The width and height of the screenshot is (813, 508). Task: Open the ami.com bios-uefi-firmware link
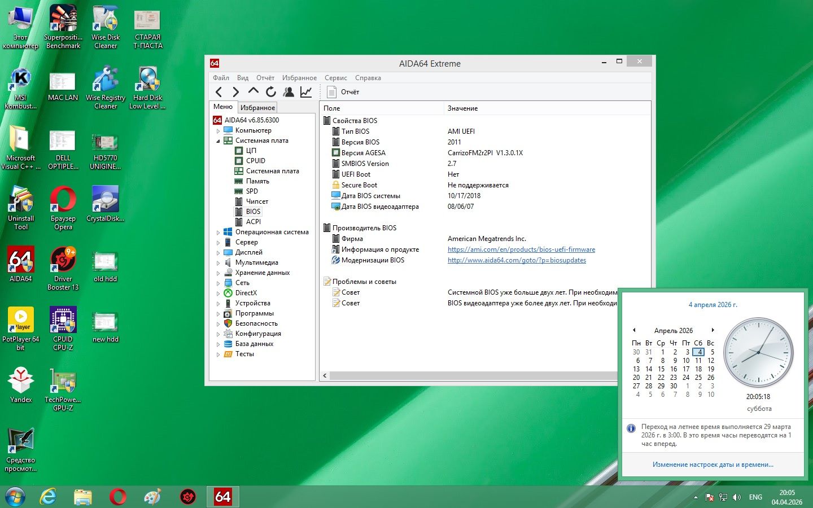coord(521,249)
